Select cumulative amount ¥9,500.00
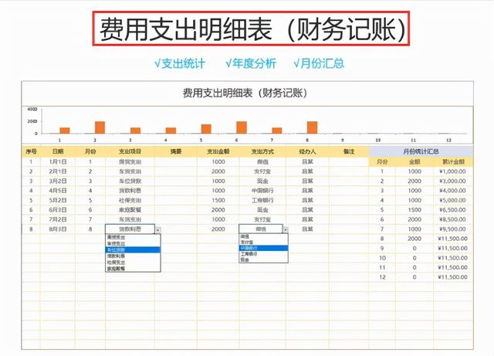This screenshot has height=356, width=494. coord(453,229)
